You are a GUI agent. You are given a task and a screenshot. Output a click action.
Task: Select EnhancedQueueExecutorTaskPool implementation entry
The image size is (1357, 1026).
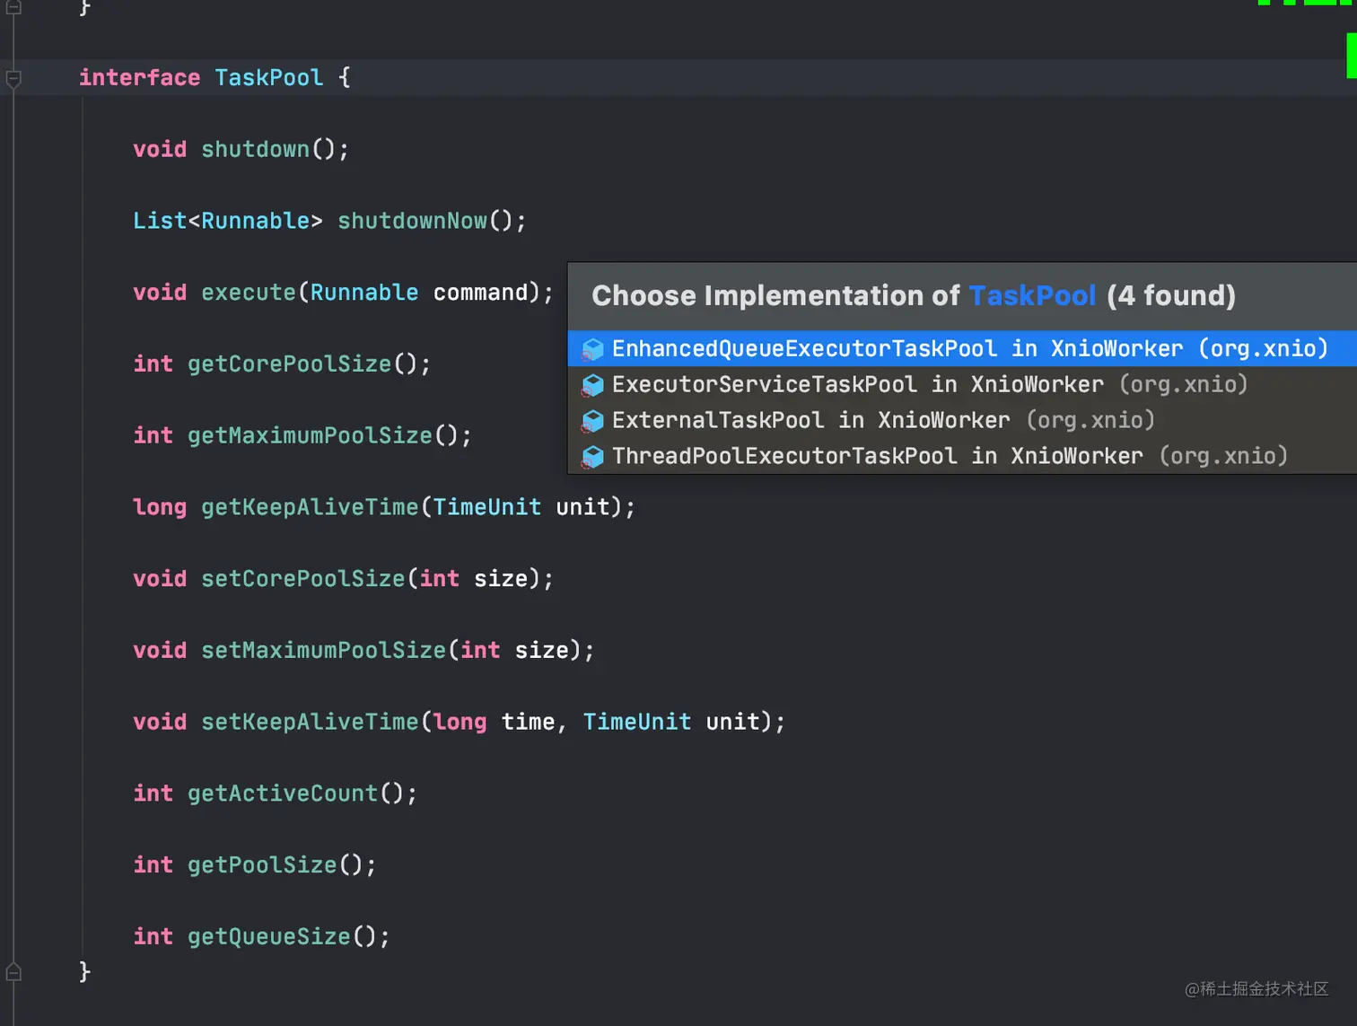point(962,348)
